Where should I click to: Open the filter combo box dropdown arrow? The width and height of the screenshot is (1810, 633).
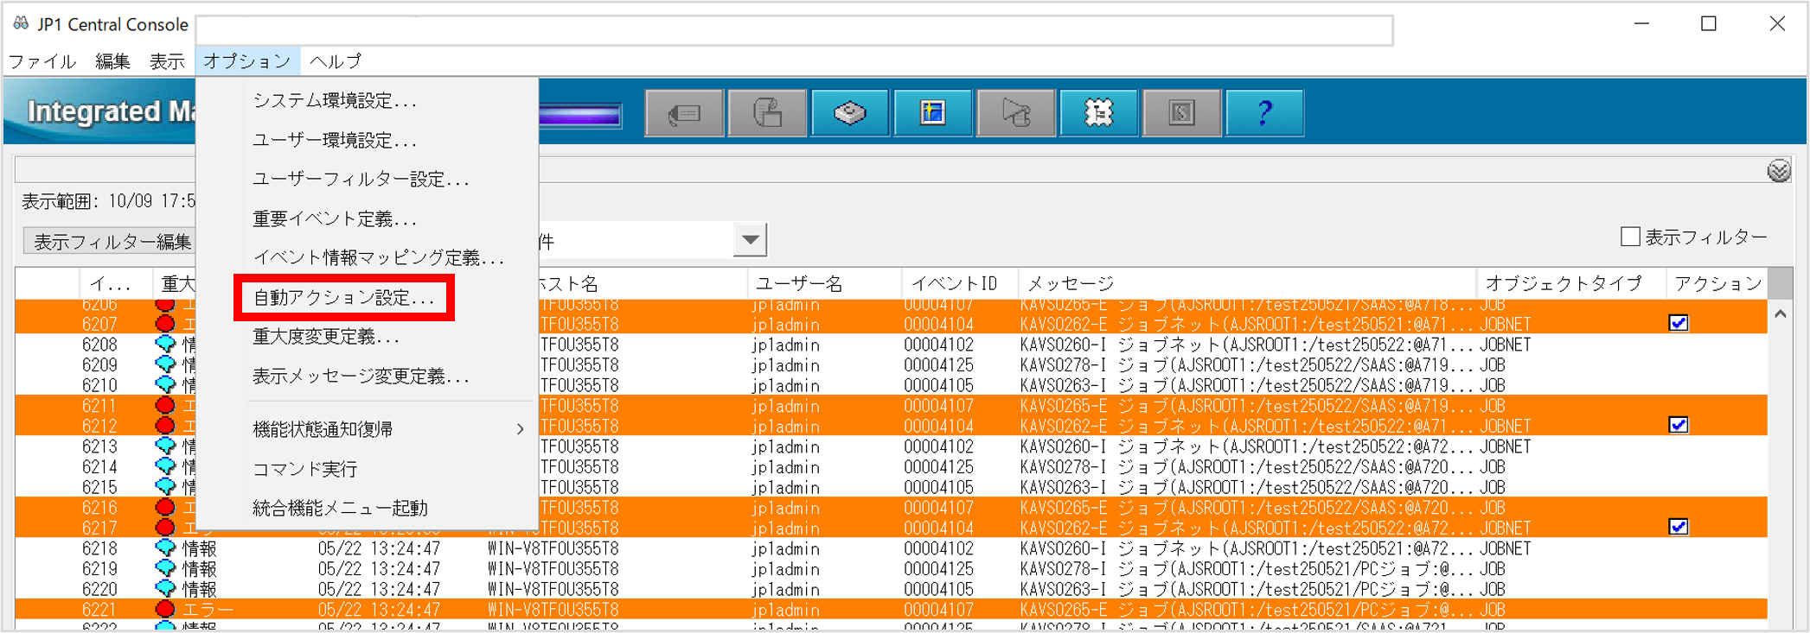750,240
